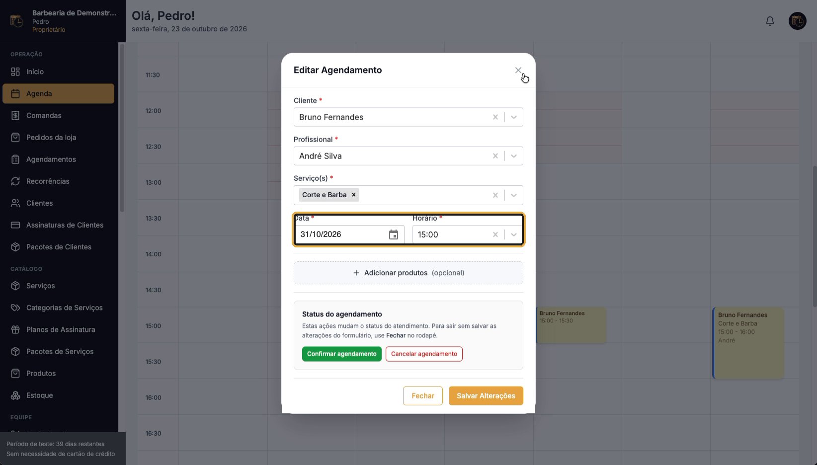
Task: Click Confirmar agendamento button
Action: (342, 354)
